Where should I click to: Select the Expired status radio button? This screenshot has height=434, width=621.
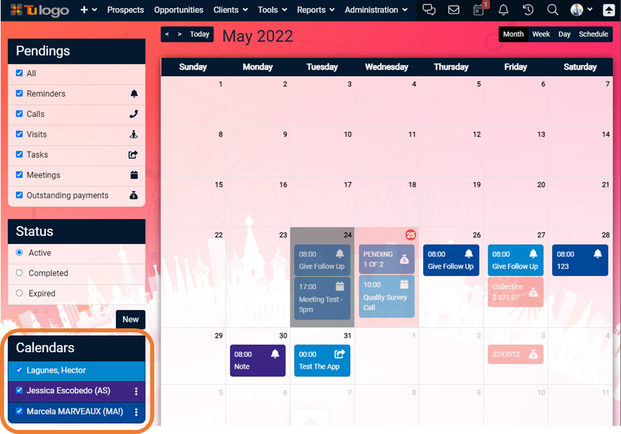[19, 293]
